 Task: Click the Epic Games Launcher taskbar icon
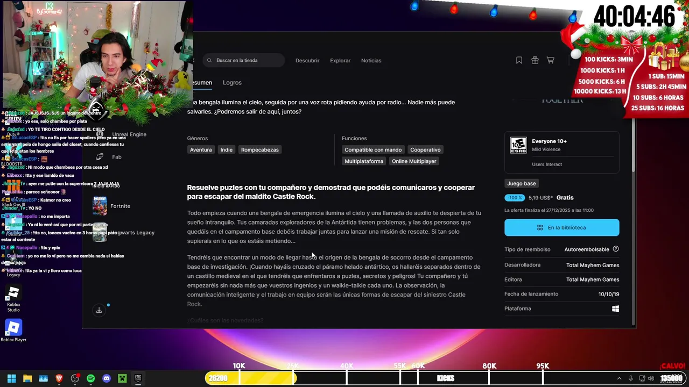[x=138, y=378]
